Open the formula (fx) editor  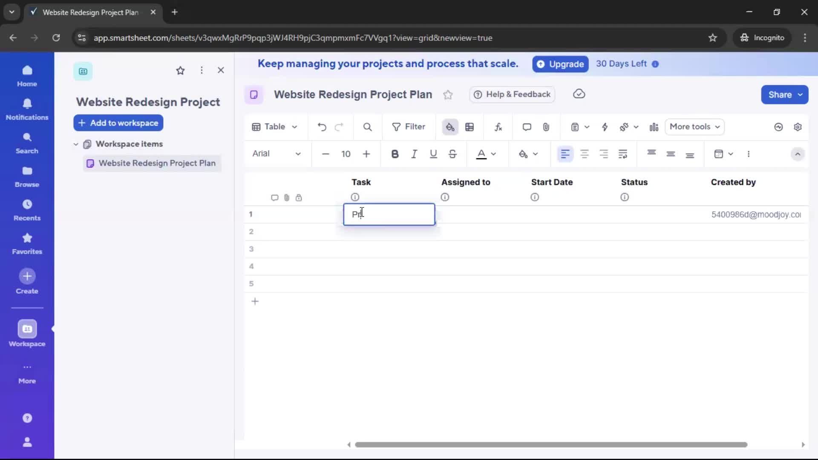(x=498, y=127)
